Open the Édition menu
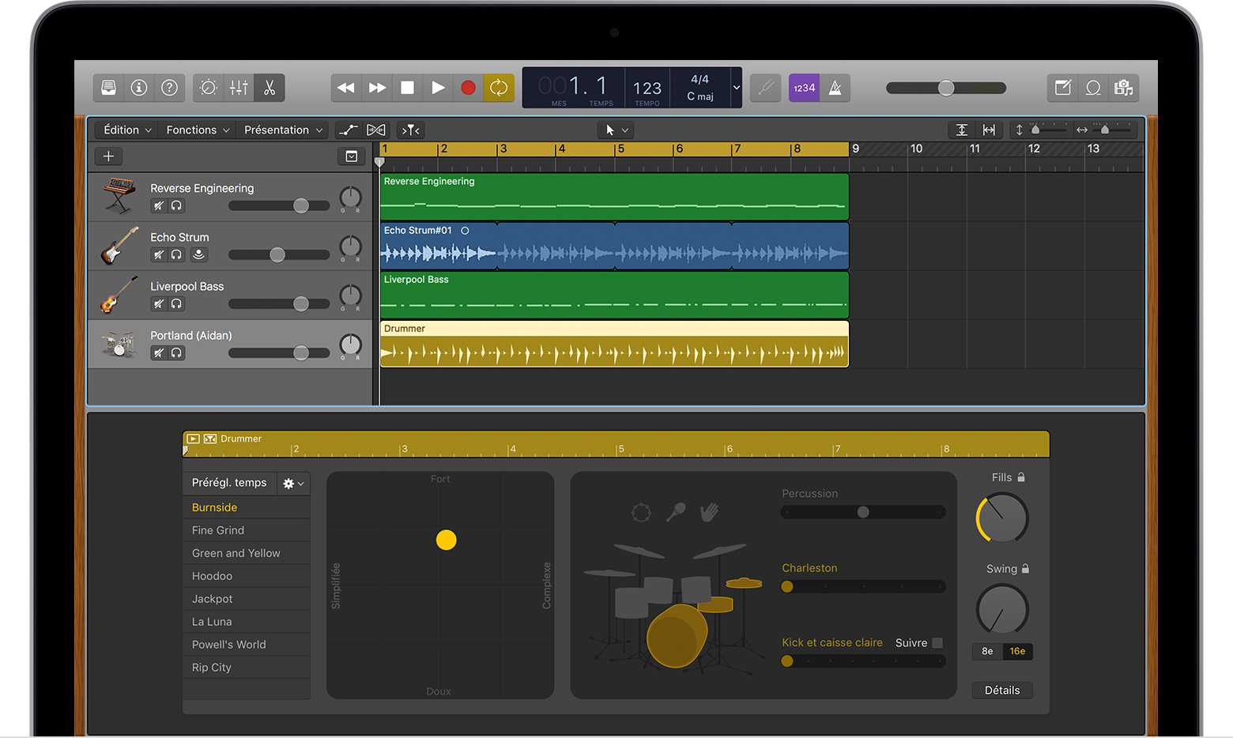 126,130
